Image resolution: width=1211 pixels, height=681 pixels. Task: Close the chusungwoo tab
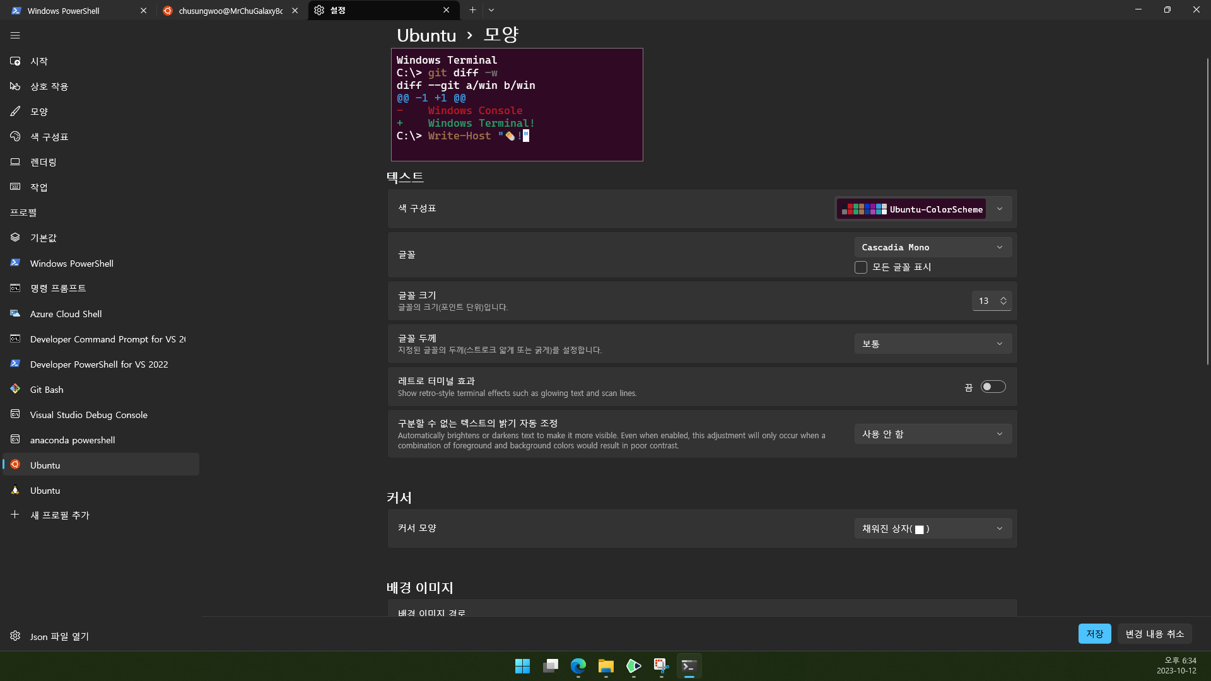point(295,11)
